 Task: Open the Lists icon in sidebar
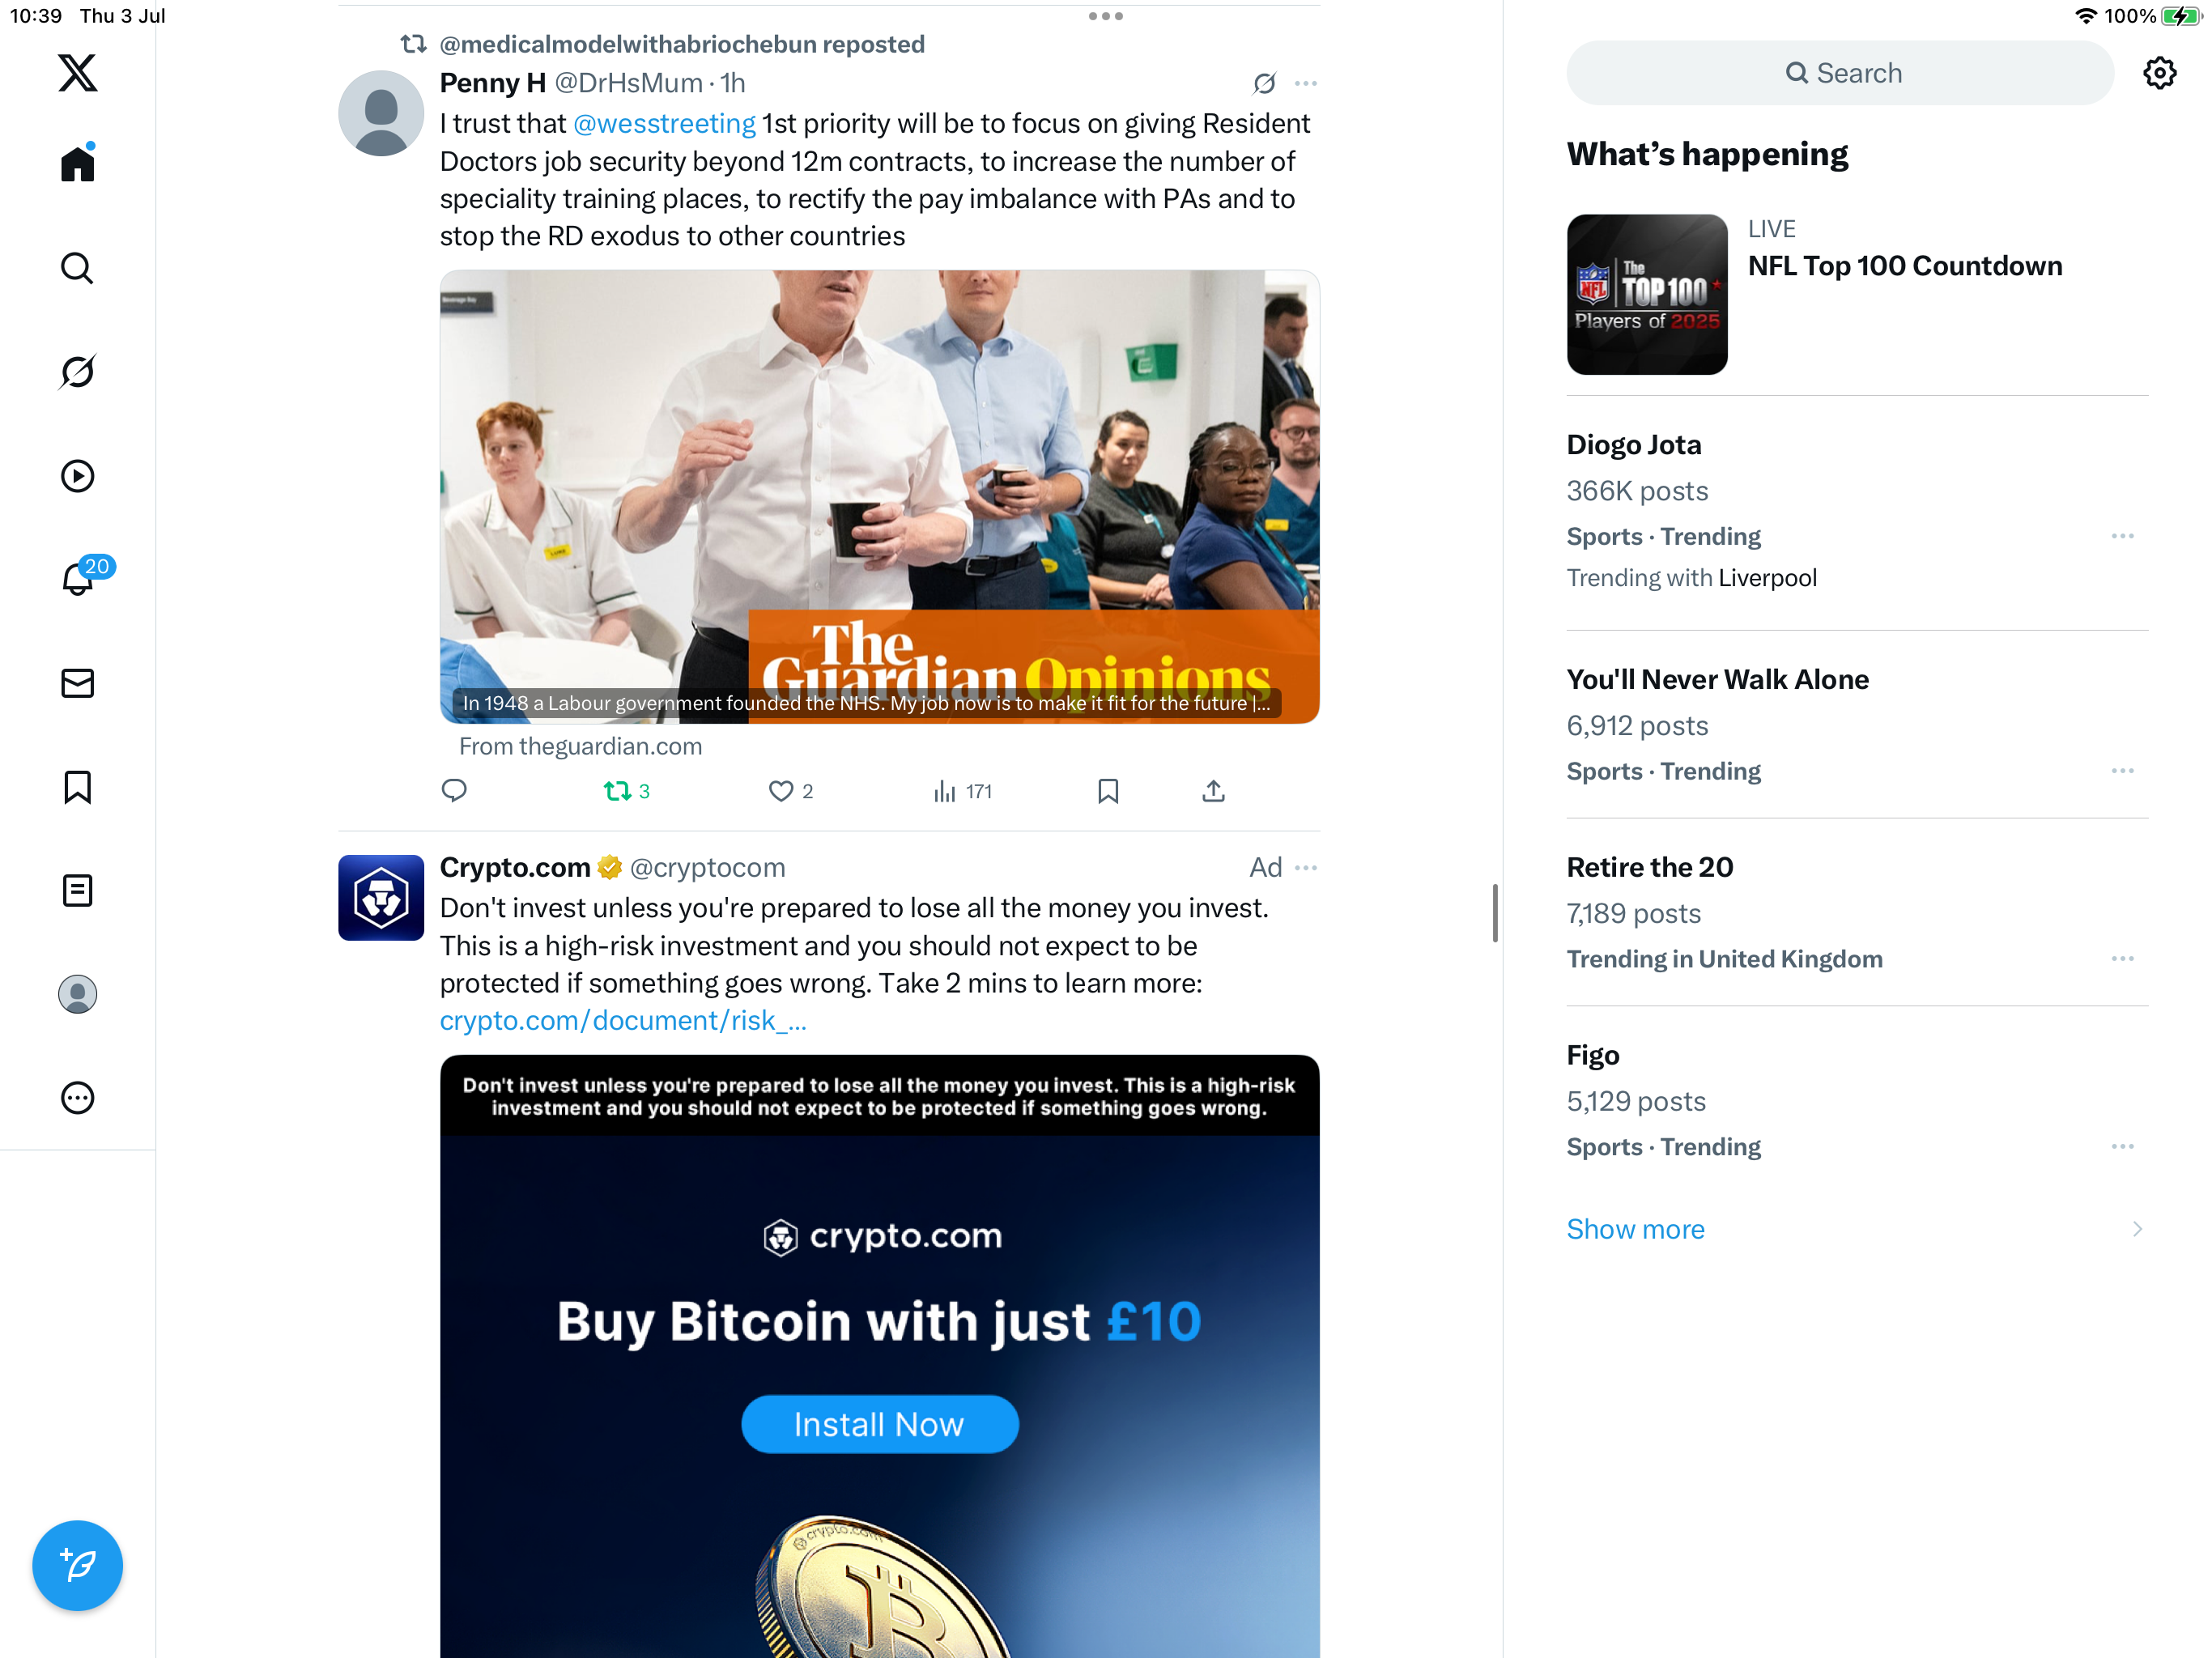tap(77, 890)
